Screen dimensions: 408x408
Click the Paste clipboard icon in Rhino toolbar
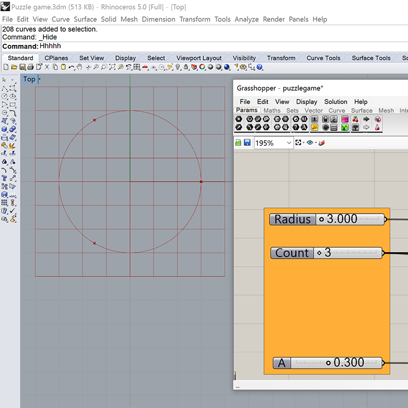63,67
